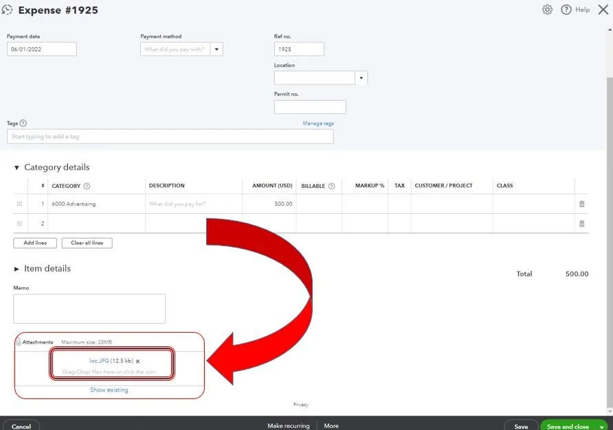Delete line 2 using its trash icon
The width and height of the screenshot is (613, 430).
point(581,223)
